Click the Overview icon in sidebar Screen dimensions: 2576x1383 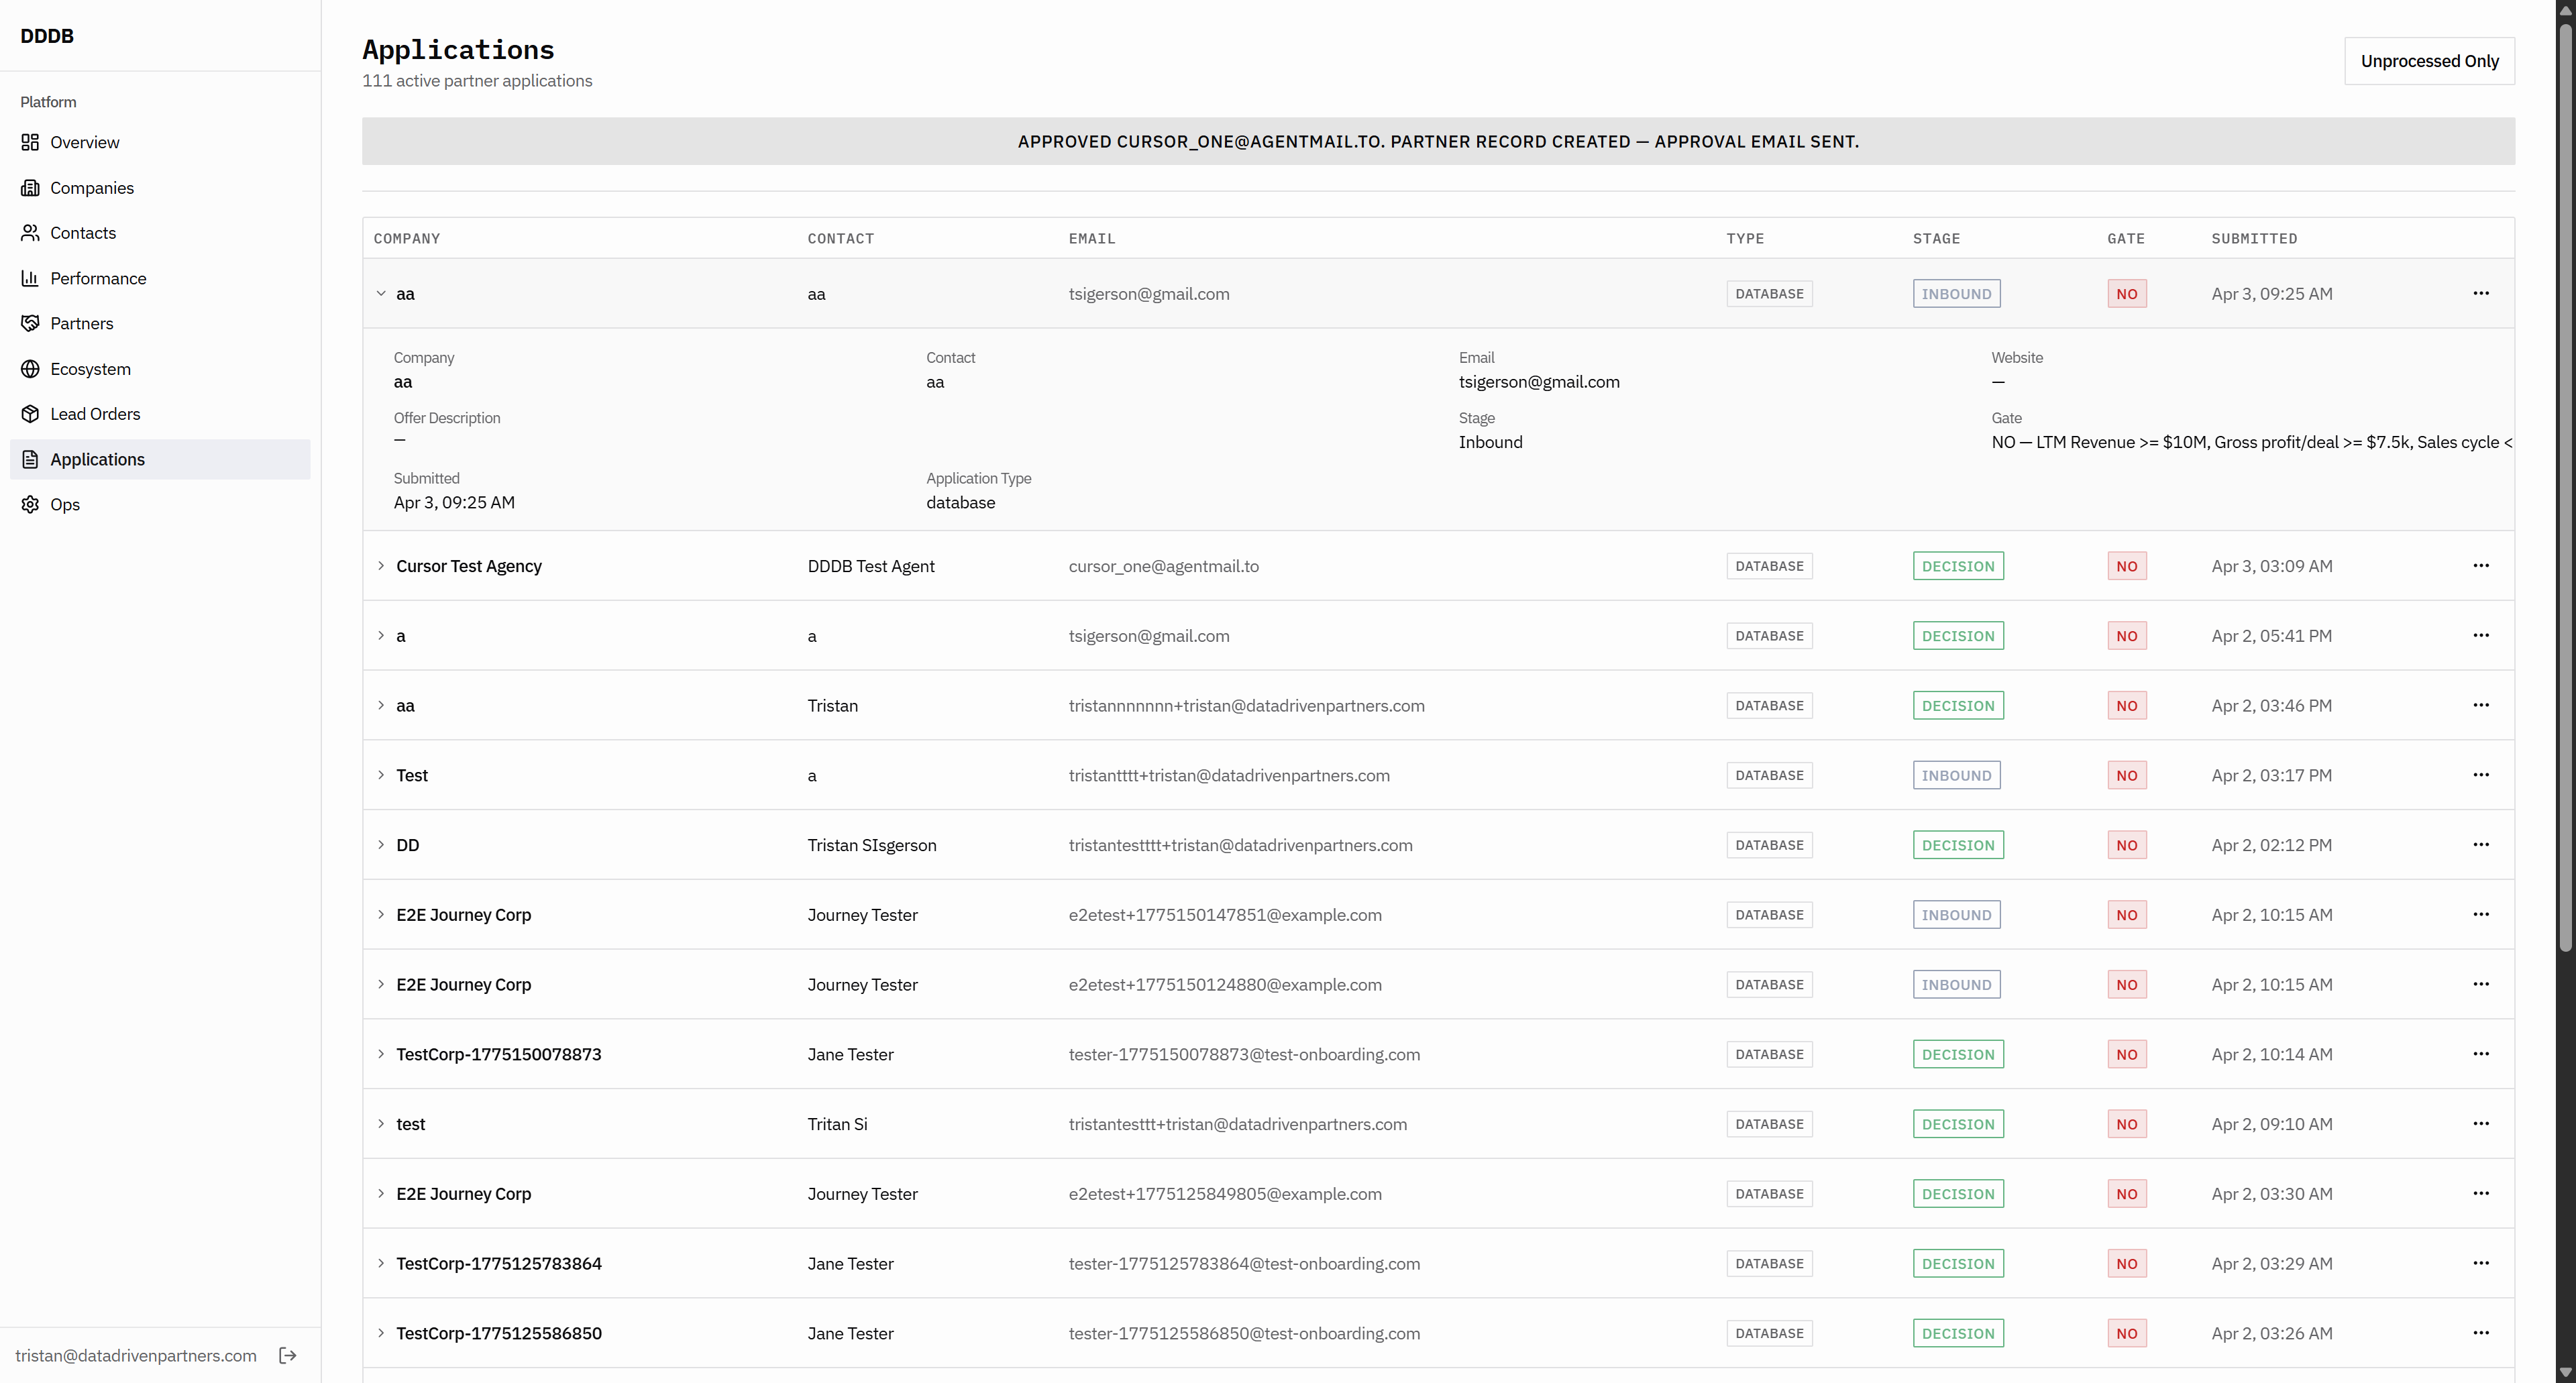30,142
